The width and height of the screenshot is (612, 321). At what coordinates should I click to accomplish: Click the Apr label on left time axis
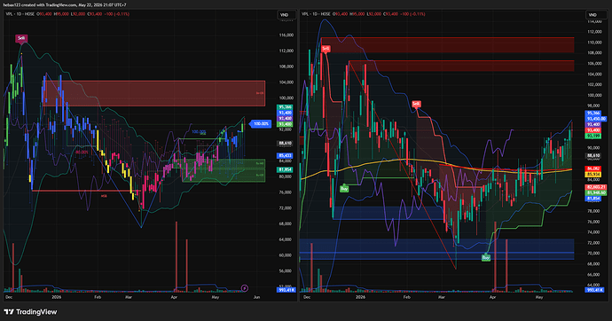click(x=174, y=297)
